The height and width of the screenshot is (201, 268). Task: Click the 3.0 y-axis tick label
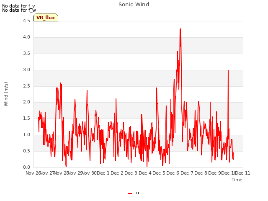pyautogui.click(x=26, y=70)
